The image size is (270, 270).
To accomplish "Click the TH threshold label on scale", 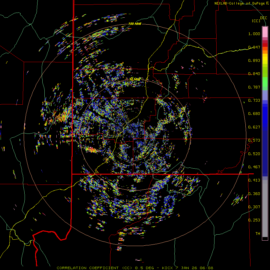I will (x=258, y=234).
